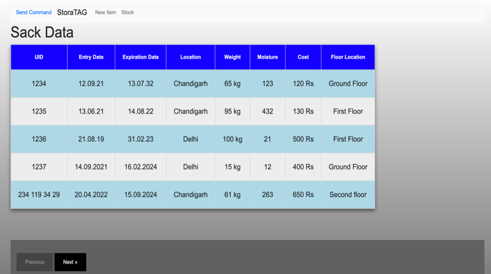The width and height of the screenshot is (491, 274).
Task: Select UID cell 234 119 34 29
Action: 39,195
